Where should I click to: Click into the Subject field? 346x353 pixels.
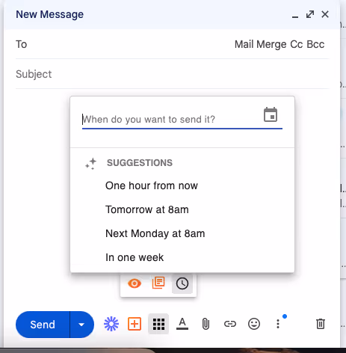point(172,74)
